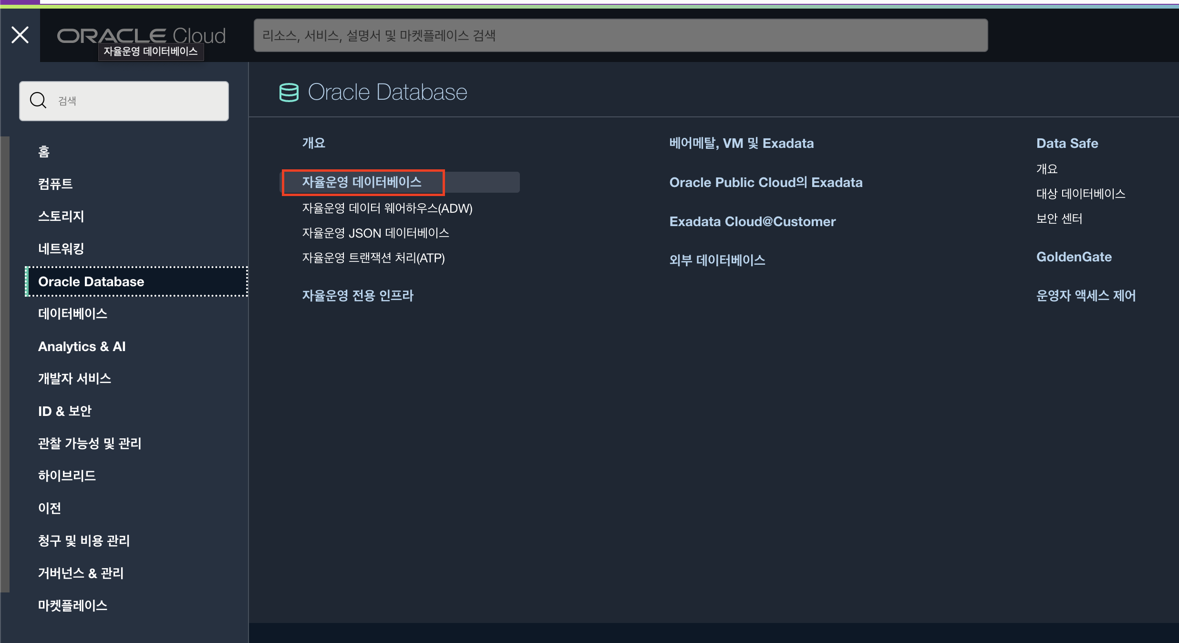The height and width of the screenshot is (643, 1179).
Task: Go to 마켓플레이스 in sidebar
Action: pos(72,605)
